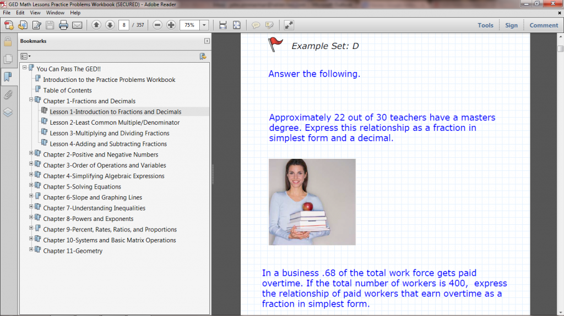Zoom in with the plus button
This screenshot has width=564, height=316.
[171, 25]
